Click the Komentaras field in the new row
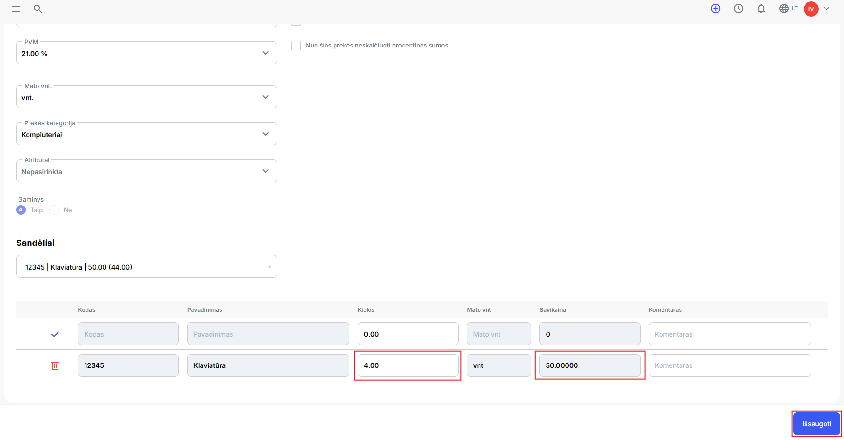 point(730,334)
